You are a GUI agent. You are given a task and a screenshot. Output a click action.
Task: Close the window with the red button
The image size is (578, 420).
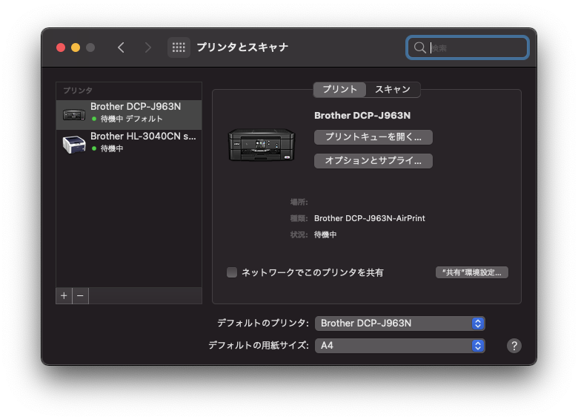coord(61,47)
